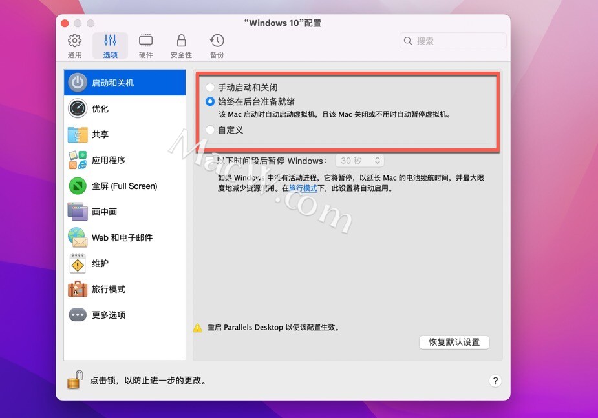This screenshot has width=598, height=418.
Task: Click the 点击锁，以防止进一步的更改 text
Action: pos(149,381)
